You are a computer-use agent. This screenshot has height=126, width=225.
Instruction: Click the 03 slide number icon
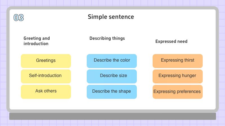click(19, 18)
